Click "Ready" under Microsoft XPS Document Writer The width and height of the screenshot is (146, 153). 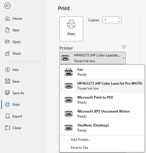click(82, 116)
